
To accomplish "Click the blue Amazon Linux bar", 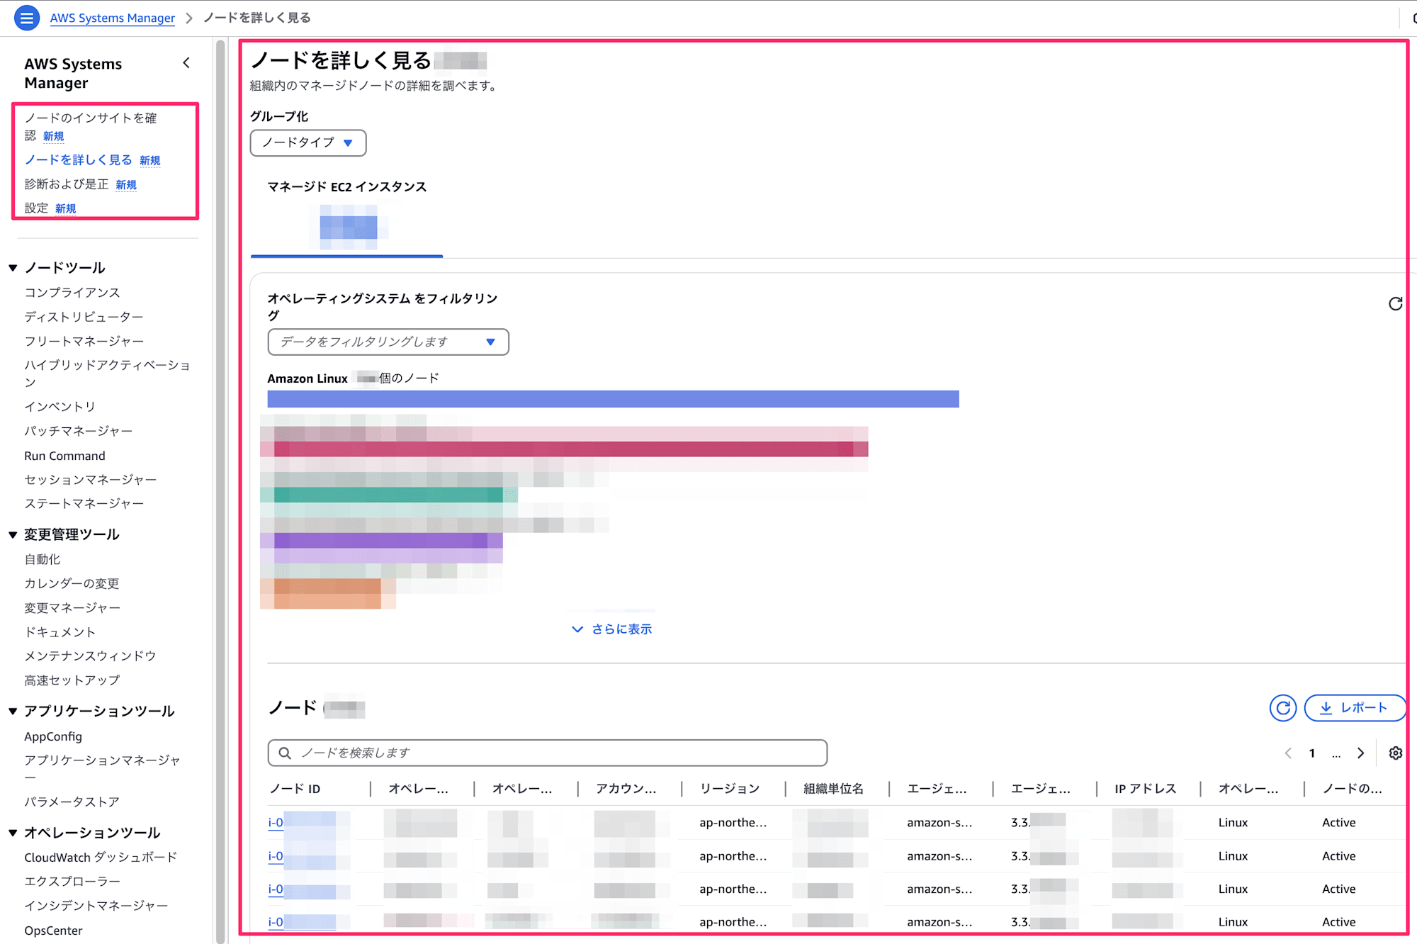I will tap(613, 399).
